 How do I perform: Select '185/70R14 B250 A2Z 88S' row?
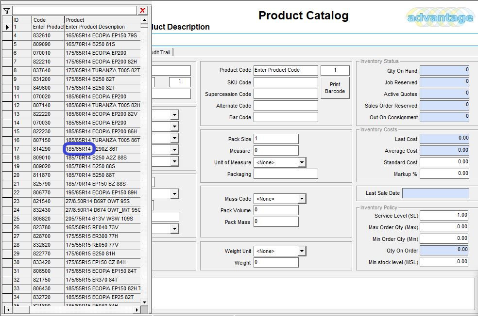(102, 158)
